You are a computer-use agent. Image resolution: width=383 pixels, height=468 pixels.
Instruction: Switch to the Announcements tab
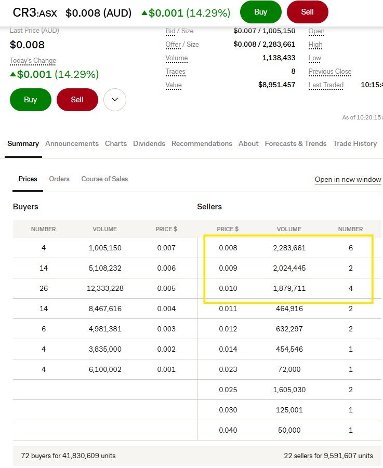tap(72, 143)
